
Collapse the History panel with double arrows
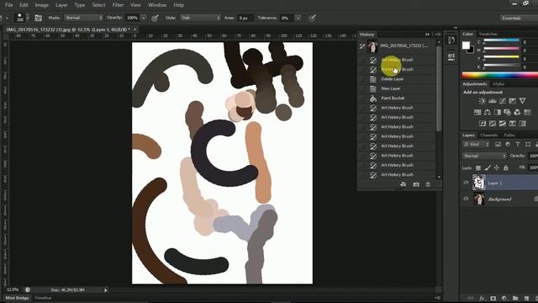[x=427, y=35]
